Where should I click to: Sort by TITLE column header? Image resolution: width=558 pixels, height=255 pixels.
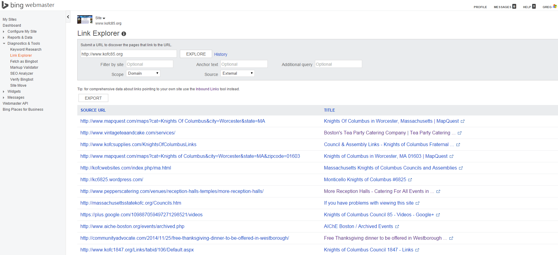click(329, 110)
